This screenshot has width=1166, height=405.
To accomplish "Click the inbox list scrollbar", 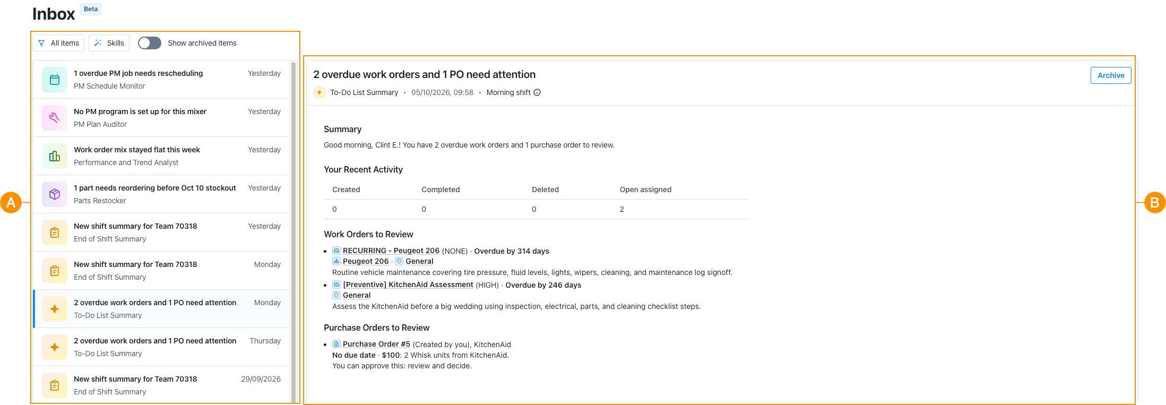I will pyautogui.click(x=293, y=232).
